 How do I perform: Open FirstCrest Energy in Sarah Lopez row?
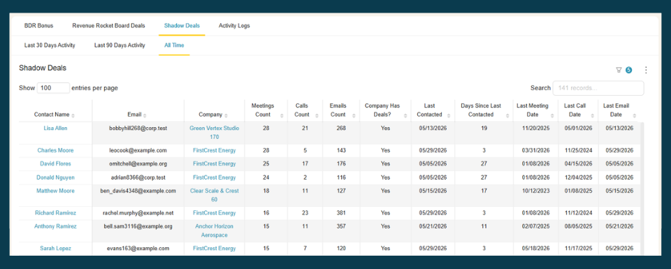[215, 249]
